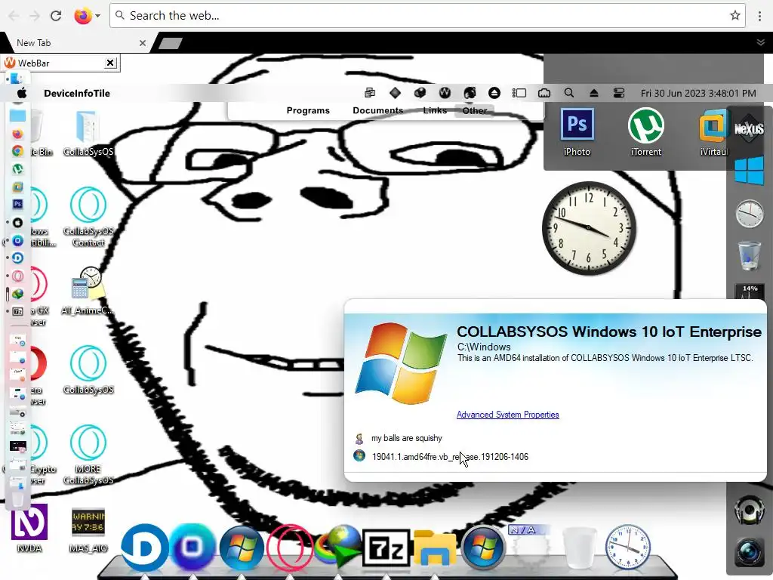Open a new tab with plus button
The image size is (773, 580).
(171, 43)
